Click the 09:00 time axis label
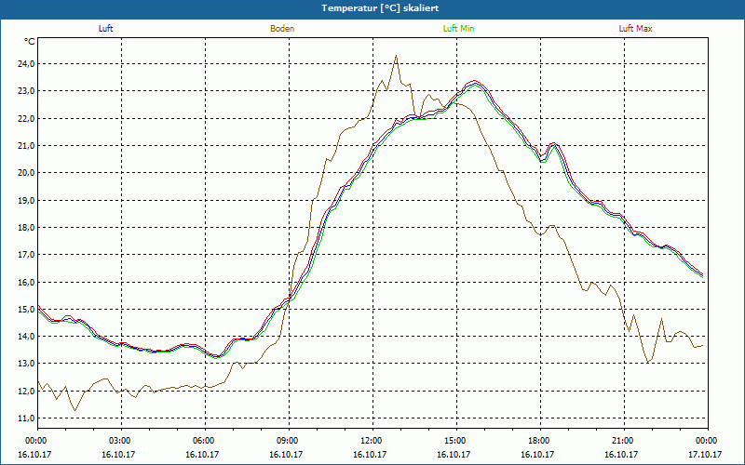 coord(289,441)
